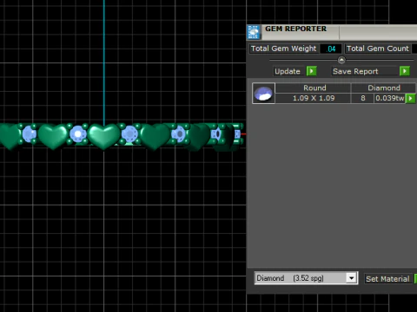417x312 pixels.
Task: Click the Gem Reporter panel icon
Action: coord(254,32)
